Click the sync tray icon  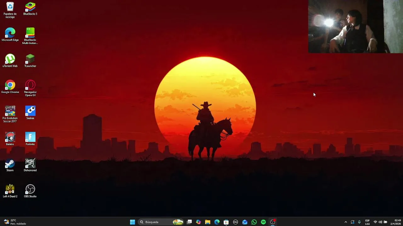point(352,222)
